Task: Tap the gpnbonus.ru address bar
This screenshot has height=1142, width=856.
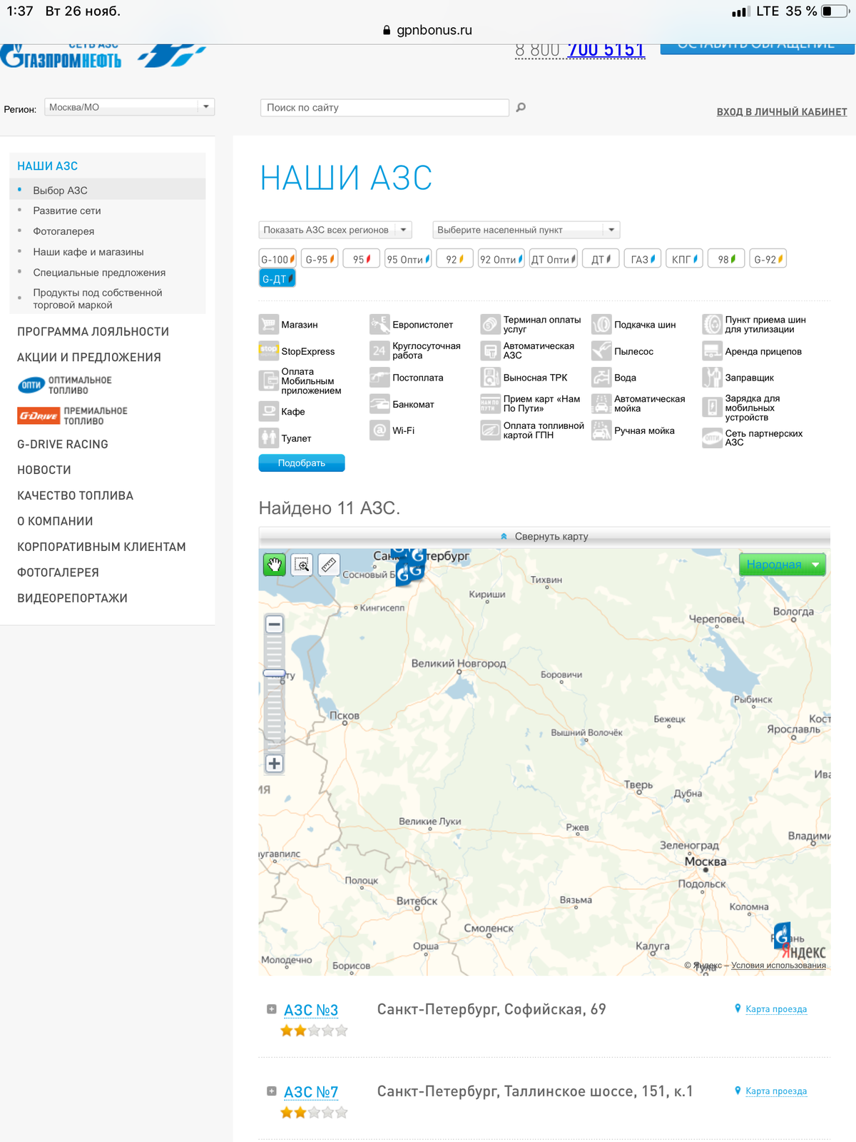Action: tap(428, 30)
